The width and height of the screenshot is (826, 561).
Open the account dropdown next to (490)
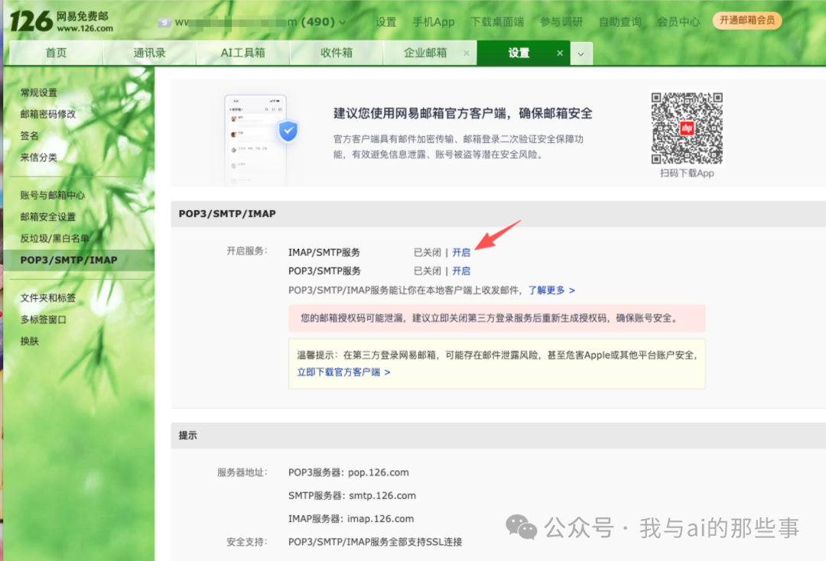coord(343,23)
